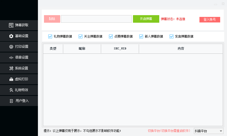Click the waveform icon for 语音设置
The image size is (227, 136).
click(x=11, y=58)
